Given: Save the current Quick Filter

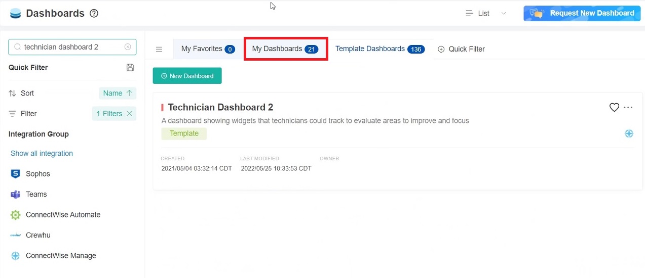Looking at the screenshot, I should click(130, 68).
